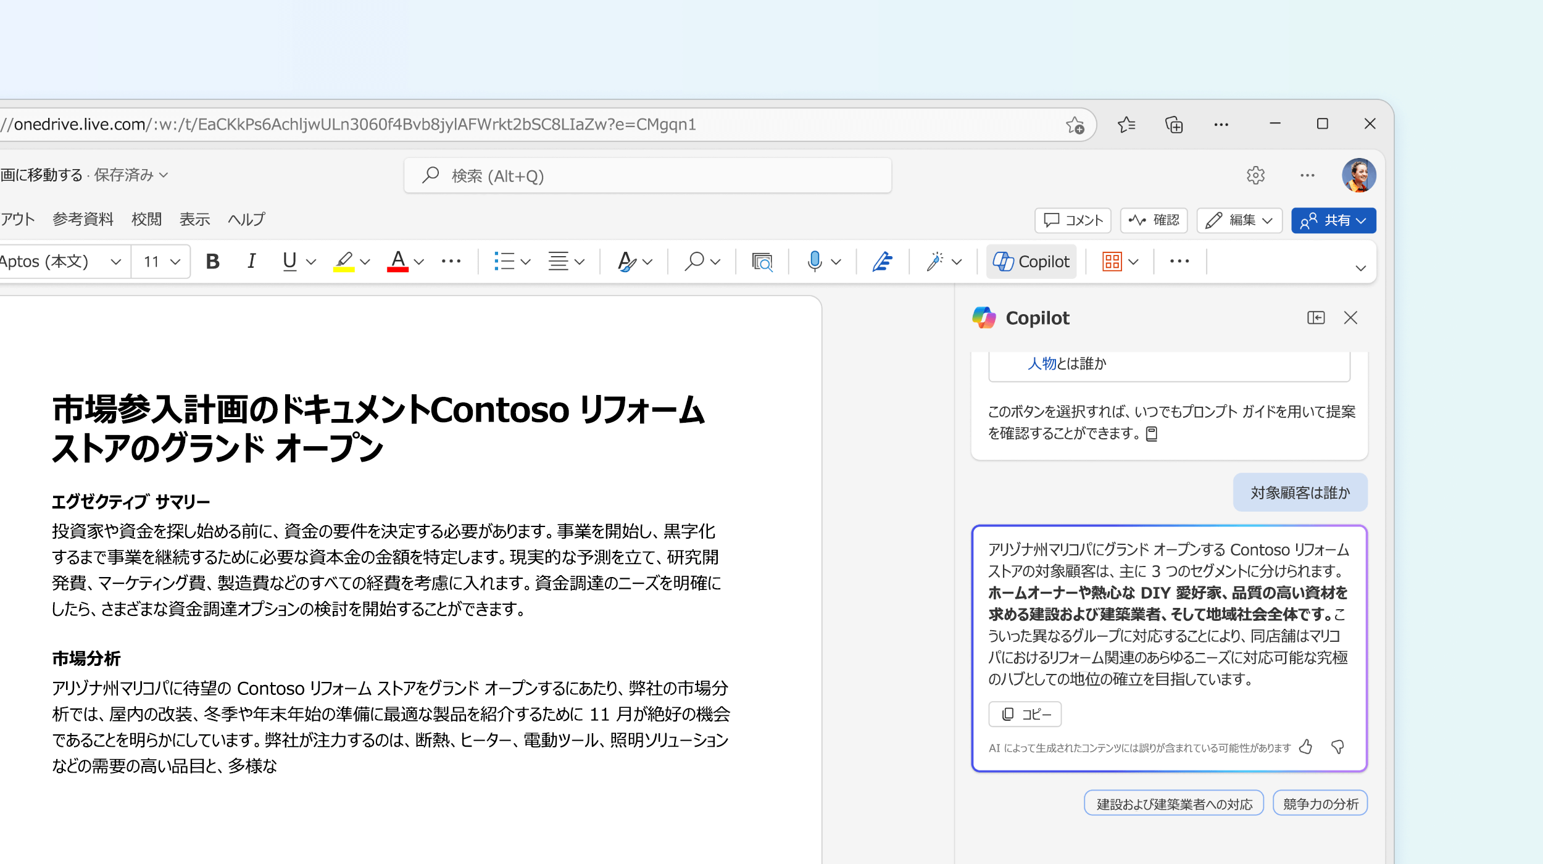Open the 参考資料 tab
1543x864 pixels.
click(83, 219)
